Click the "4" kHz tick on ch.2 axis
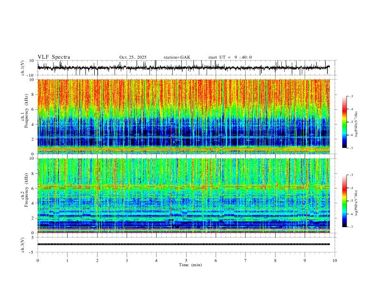 [33, 203]
